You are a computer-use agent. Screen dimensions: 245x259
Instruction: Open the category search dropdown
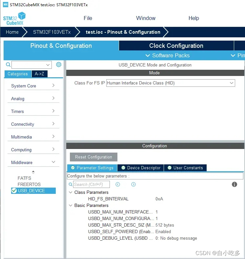(48, 65)
